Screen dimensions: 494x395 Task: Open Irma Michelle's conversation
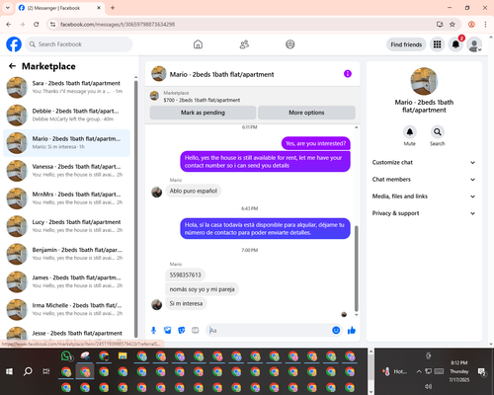click(x=67, y=309)
